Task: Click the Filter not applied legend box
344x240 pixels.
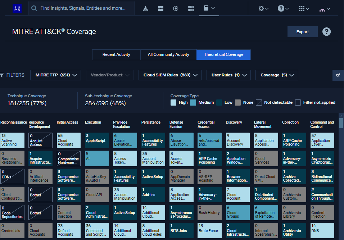Action: [x=298, y=102]
